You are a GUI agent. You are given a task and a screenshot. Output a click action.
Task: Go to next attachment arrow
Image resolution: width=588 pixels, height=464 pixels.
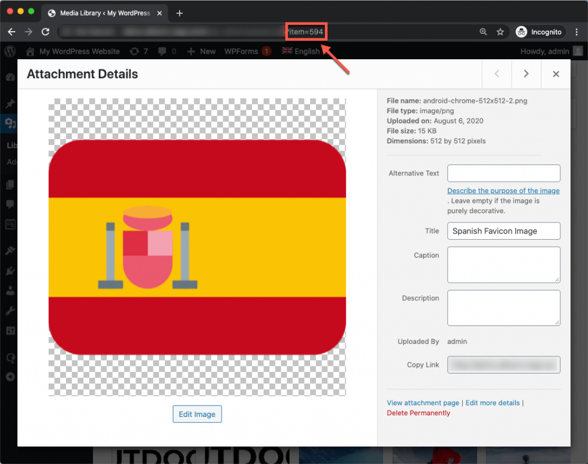point(526,74)
